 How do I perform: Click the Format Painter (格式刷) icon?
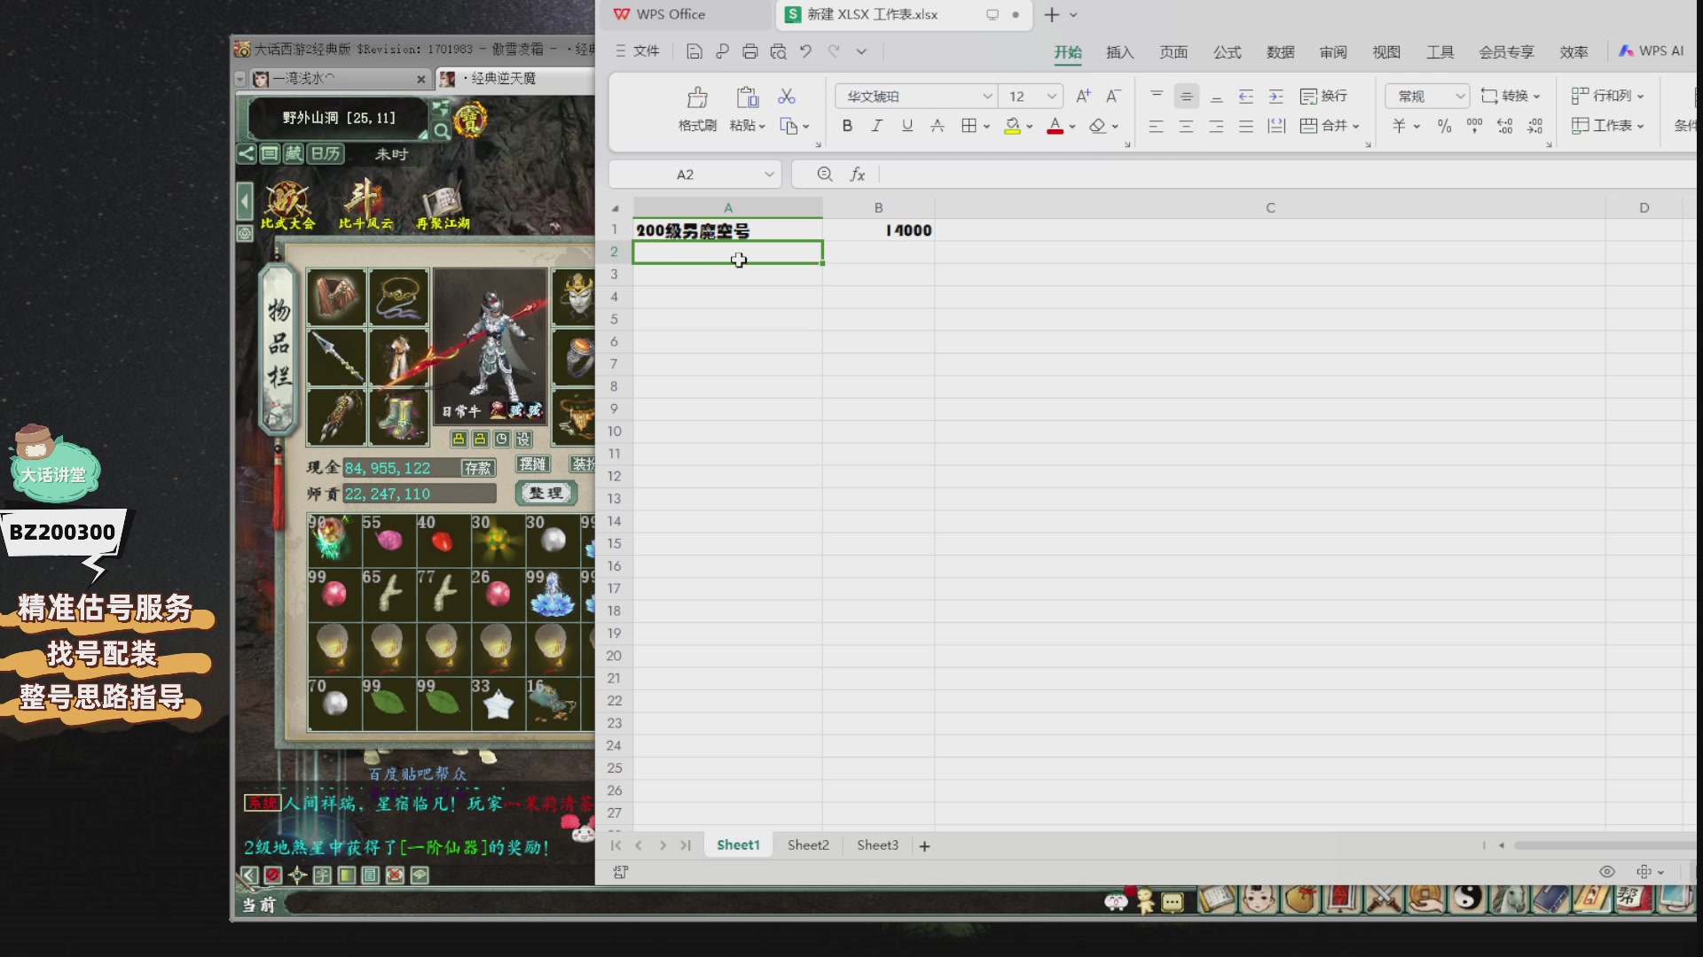(x=697, y=97)
